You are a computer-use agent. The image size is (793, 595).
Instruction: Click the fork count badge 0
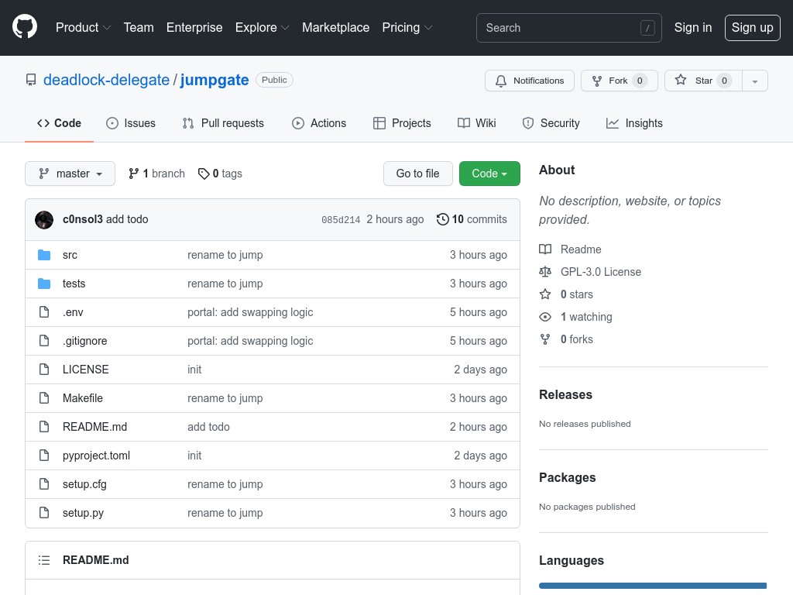(x=640, y=81)
